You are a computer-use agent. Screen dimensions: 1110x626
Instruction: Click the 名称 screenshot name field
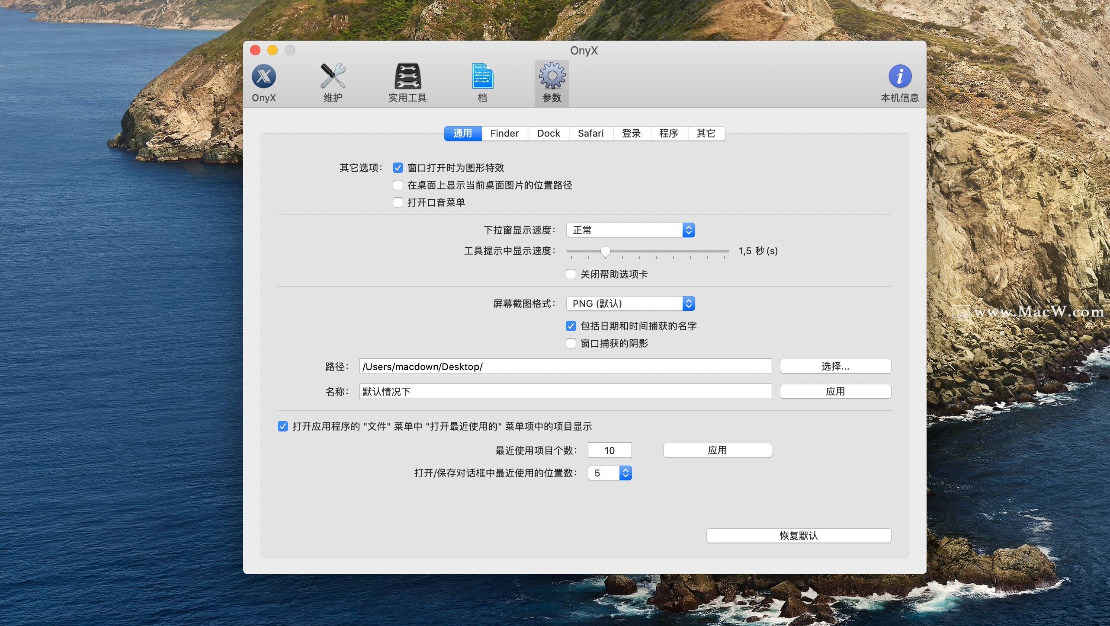coord(565,392)
